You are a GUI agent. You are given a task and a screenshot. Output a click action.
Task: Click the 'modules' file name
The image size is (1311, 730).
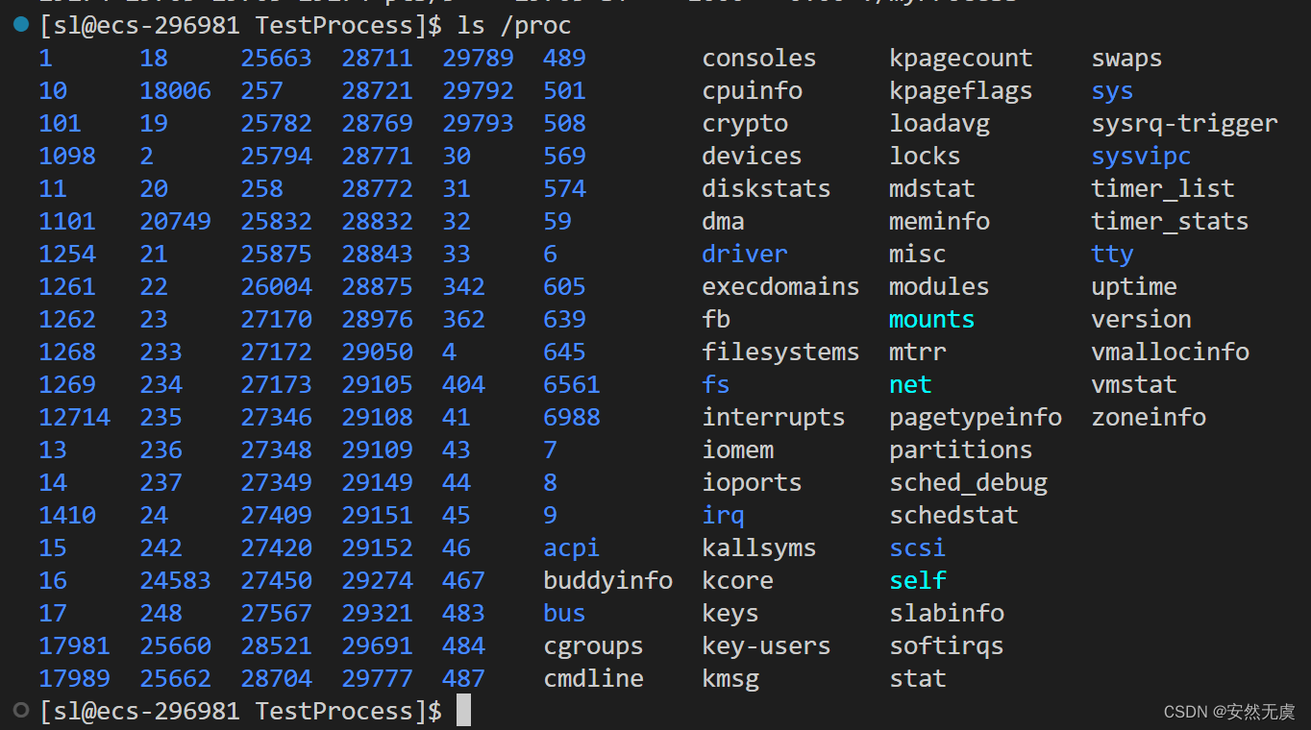[940, 286]
